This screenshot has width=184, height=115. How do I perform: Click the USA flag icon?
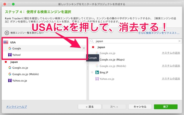6,42
